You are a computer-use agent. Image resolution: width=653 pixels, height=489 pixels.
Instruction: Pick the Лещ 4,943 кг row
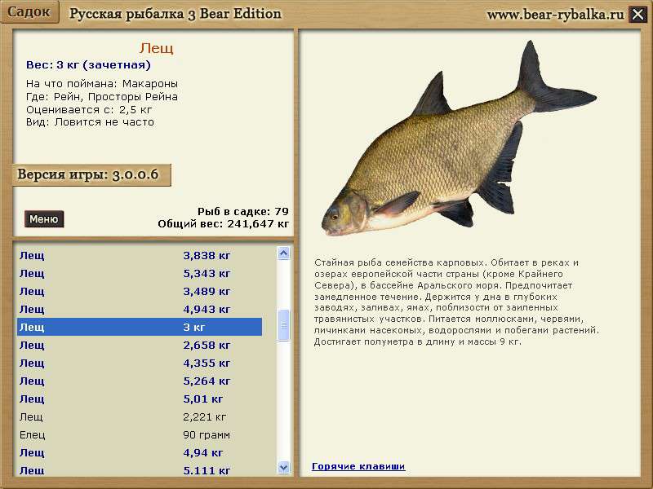point(139,309)
